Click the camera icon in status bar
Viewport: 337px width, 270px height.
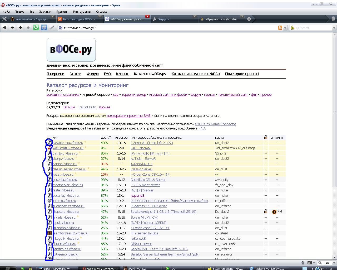click(x=310, y=263)
